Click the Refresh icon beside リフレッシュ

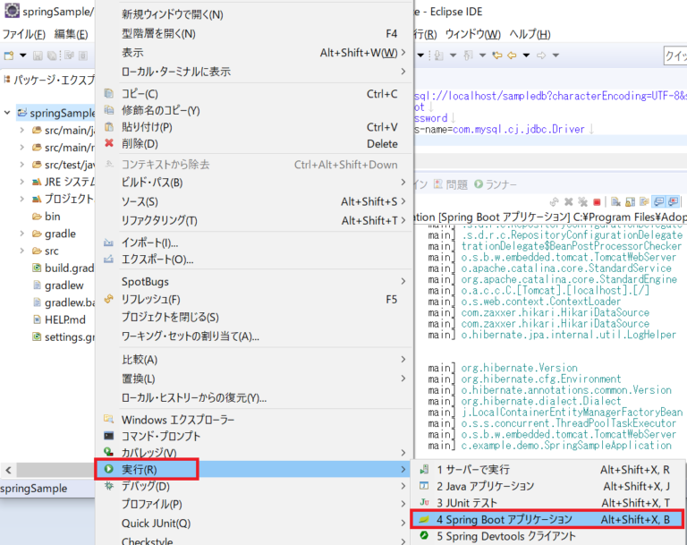coord(108,299)
